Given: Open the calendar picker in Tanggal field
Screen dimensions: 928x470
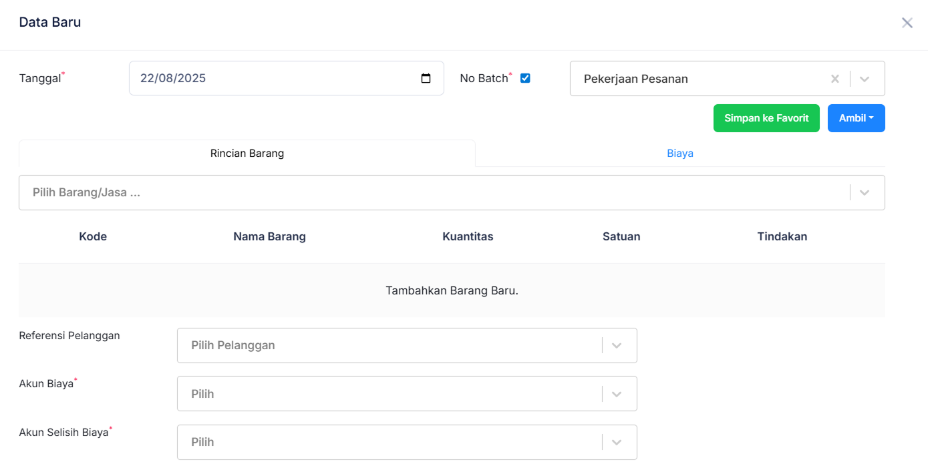Looking at the screenshot, I should click(426, 78).
